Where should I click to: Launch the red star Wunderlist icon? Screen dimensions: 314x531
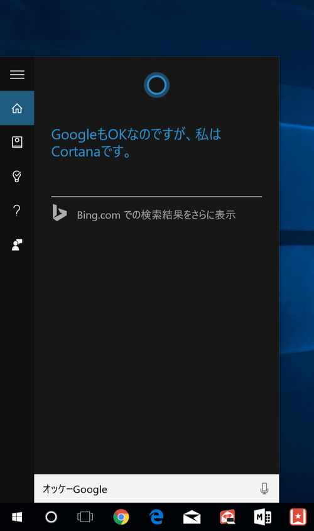pos(298,517)
